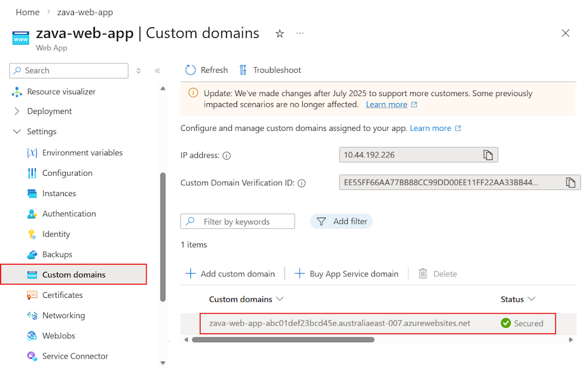Refresh the custom domains list

point(206,70)
